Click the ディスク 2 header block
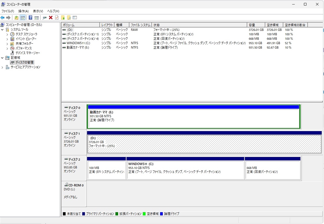 click(x=74, y=168)
